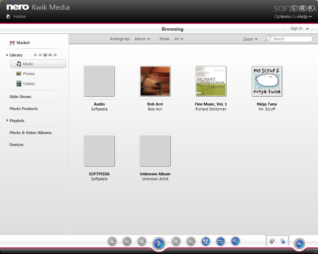Collapse the Library section triangle
The height and width of the screenshot is (254, 318).
(7, 55)
